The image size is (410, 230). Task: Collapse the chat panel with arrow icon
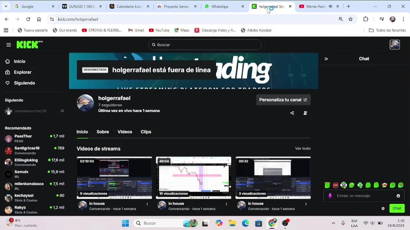[x=326, y=59]
